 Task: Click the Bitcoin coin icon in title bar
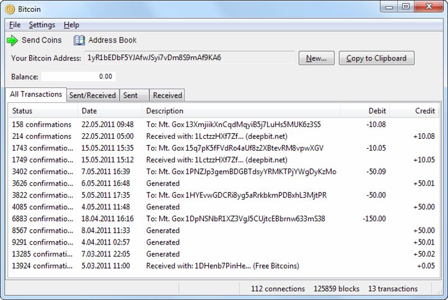[x=10, y=9]
